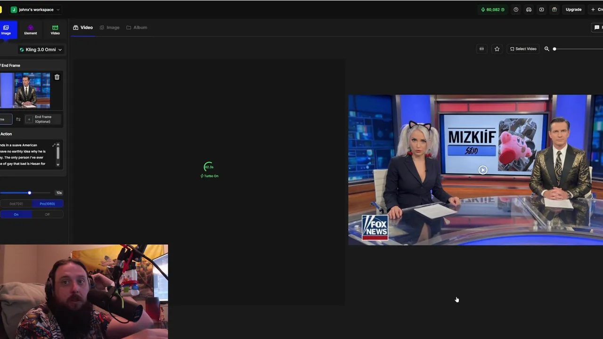Screen dimensions: 603x339
Task: Add an End Frame (Optional)
Action: tap(43, 119)
